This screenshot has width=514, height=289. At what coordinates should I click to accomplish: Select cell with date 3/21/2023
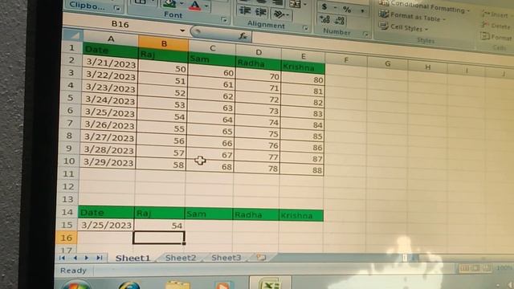point(111,63)
